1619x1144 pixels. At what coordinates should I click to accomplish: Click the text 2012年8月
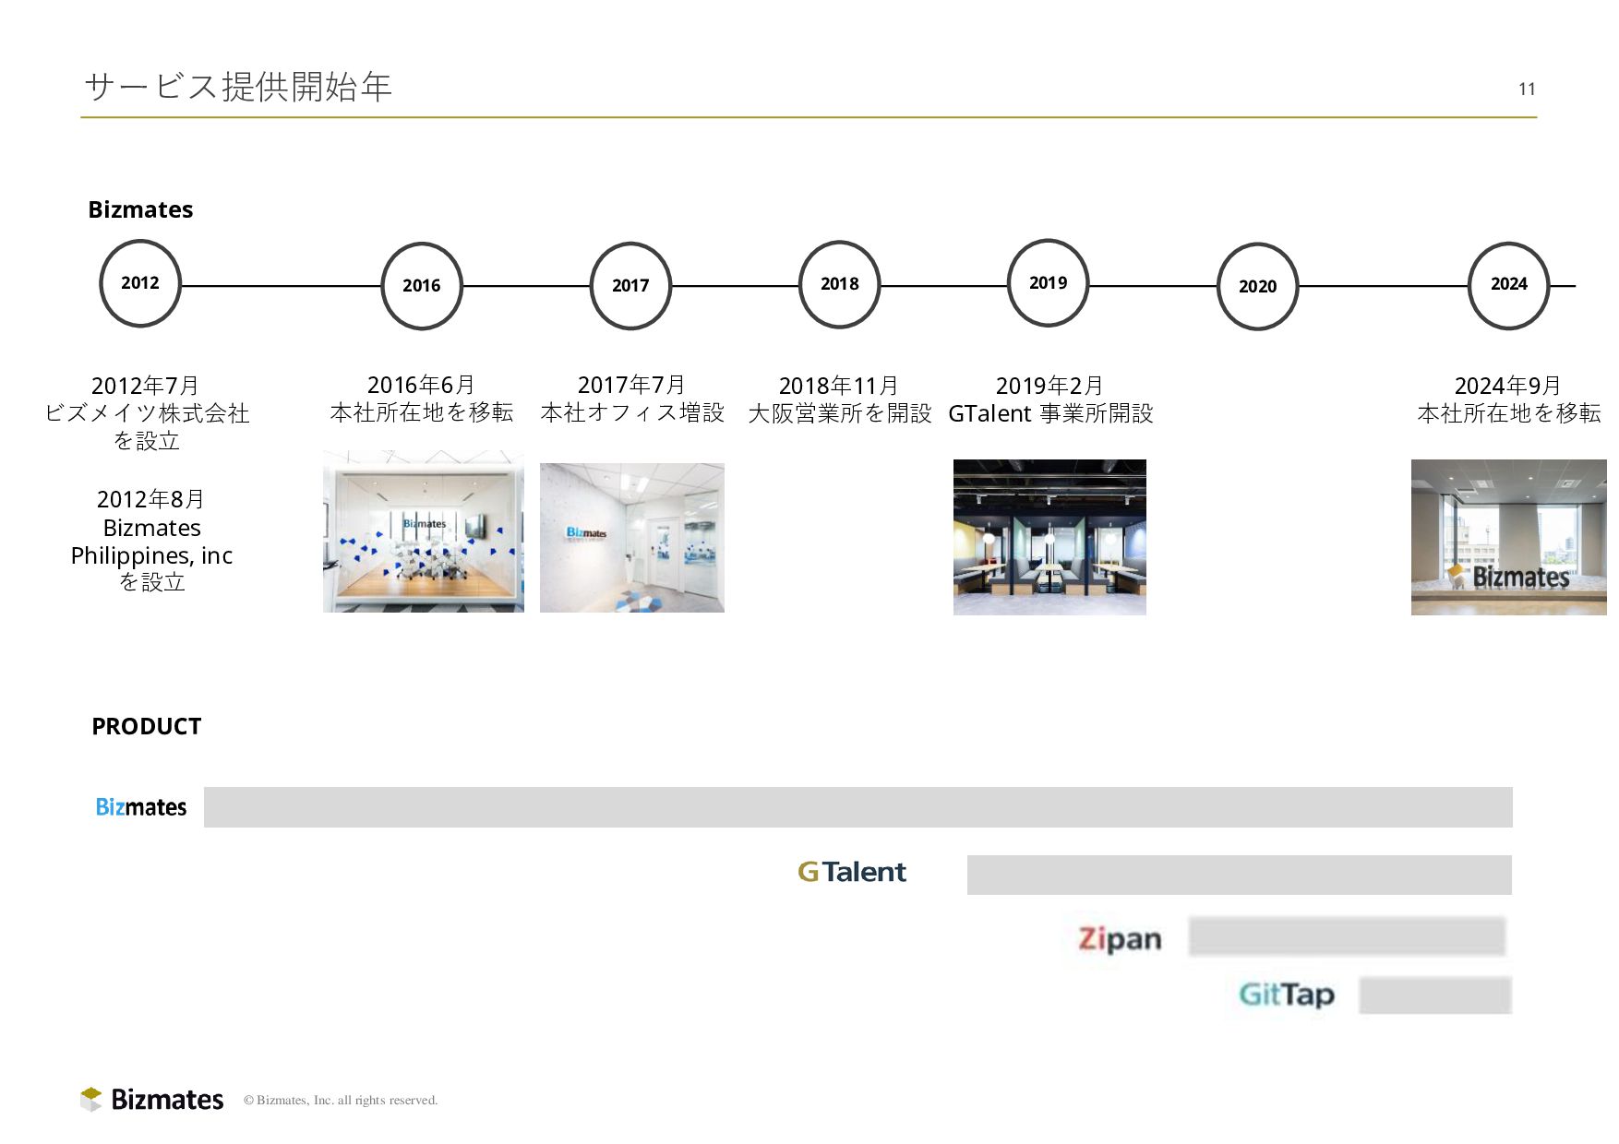click(x=150, y=499)
